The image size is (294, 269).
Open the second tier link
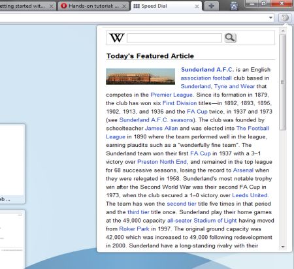click(182, 204)
